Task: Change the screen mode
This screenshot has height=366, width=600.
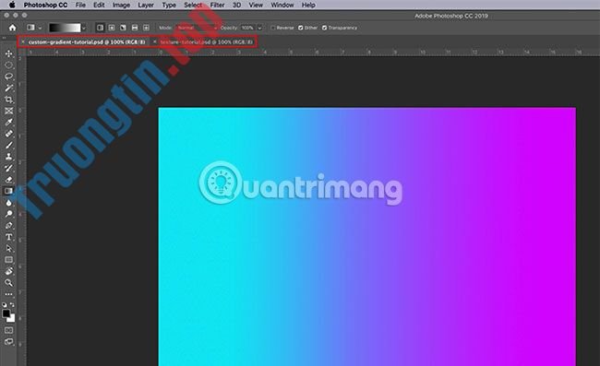Action: point(9,341)
